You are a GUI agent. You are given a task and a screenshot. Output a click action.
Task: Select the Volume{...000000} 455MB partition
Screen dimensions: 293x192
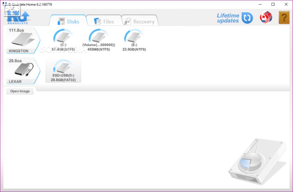[x=99, y=40]
